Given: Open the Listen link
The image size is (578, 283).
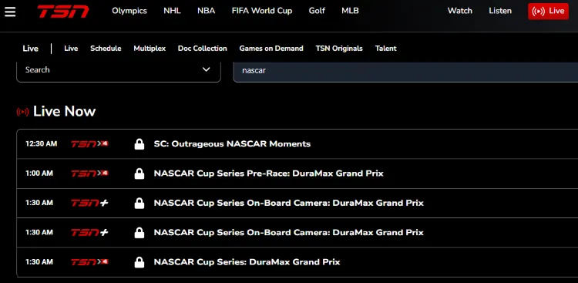Looking at the screenshot, I should coord(500,11).
